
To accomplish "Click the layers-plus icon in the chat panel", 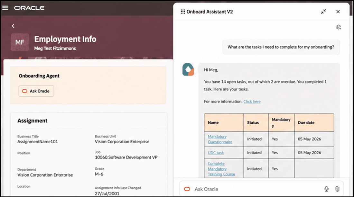I will (339, 27).
